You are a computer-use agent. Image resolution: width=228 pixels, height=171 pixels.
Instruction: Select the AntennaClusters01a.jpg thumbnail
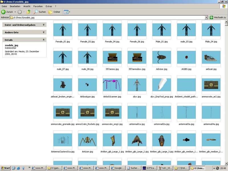(x=63, y=140)
